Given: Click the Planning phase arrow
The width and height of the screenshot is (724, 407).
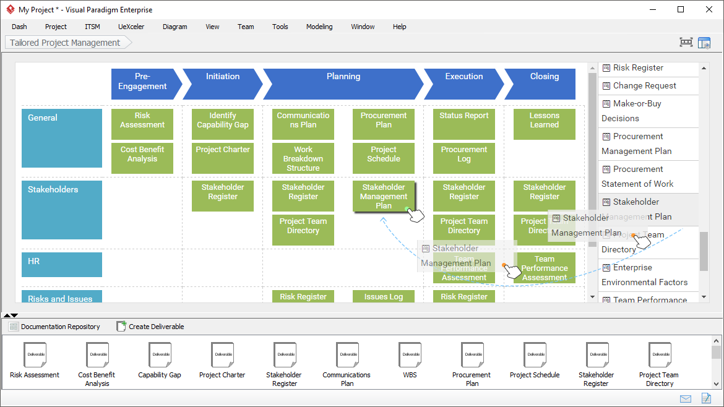Looking at the screenshot, I should (343, 84).
